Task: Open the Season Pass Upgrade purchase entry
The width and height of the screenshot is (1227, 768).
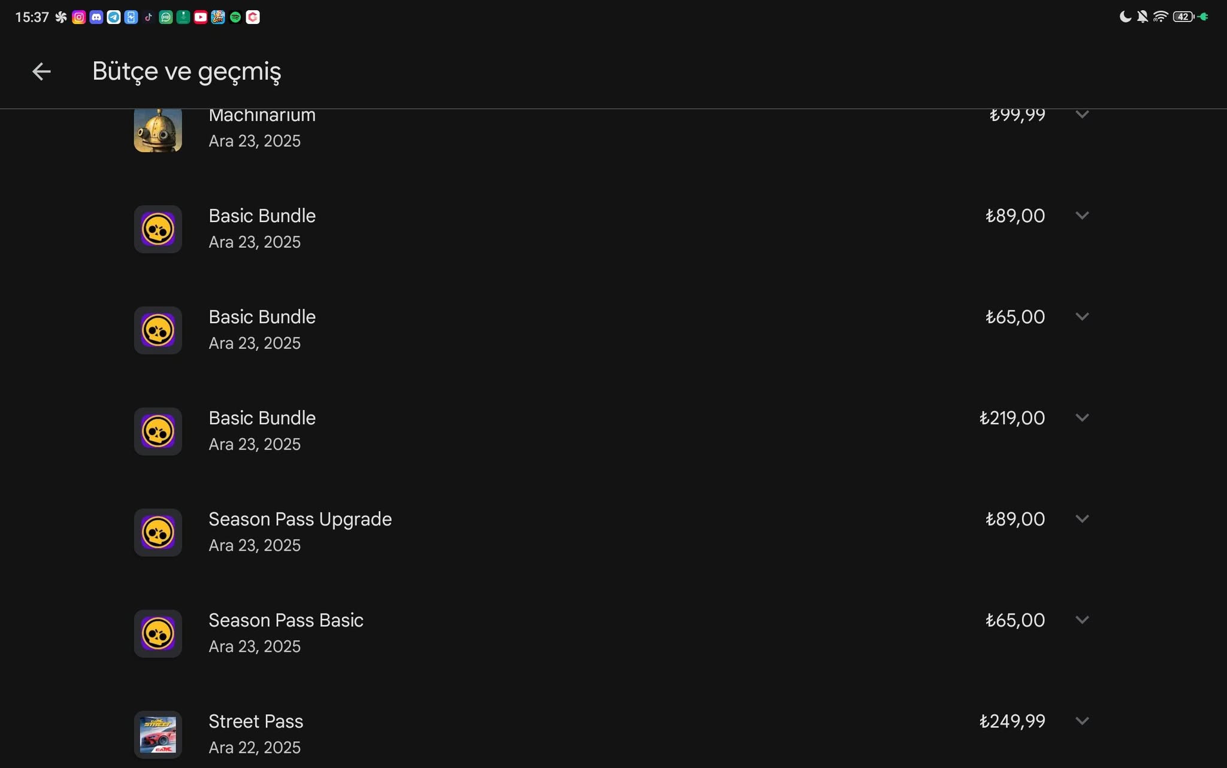Action: 612,533
